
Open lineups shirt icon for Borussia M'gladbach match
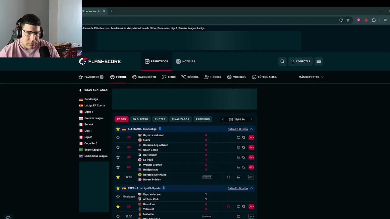[243, 147]
